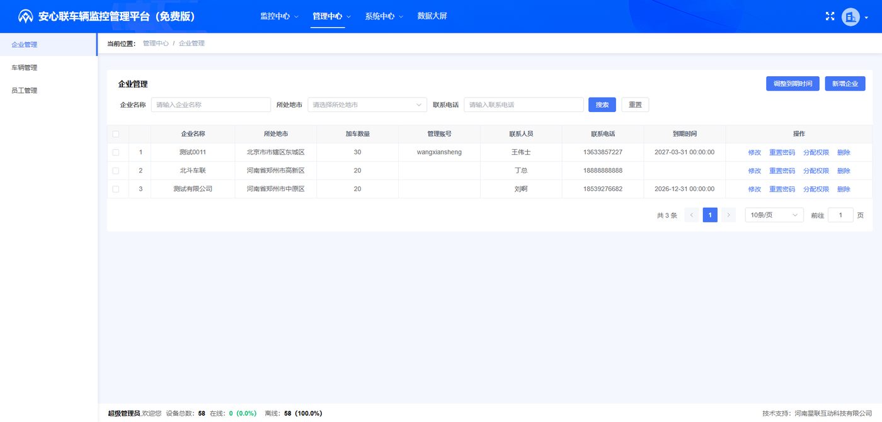The image size is (882, 422).
Task: Click expiry date 2026-12-31 00:00:00
Action: coord(685,189)
